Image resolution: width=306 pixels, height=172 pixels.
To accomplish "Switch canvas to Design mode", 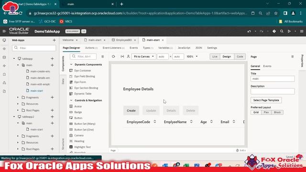I will pyautogui.click(x=227, y=56).
